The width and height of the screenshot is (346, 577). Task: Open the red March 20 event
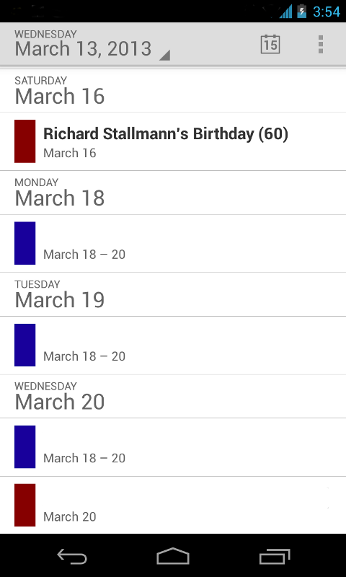[x=173, y=506]
